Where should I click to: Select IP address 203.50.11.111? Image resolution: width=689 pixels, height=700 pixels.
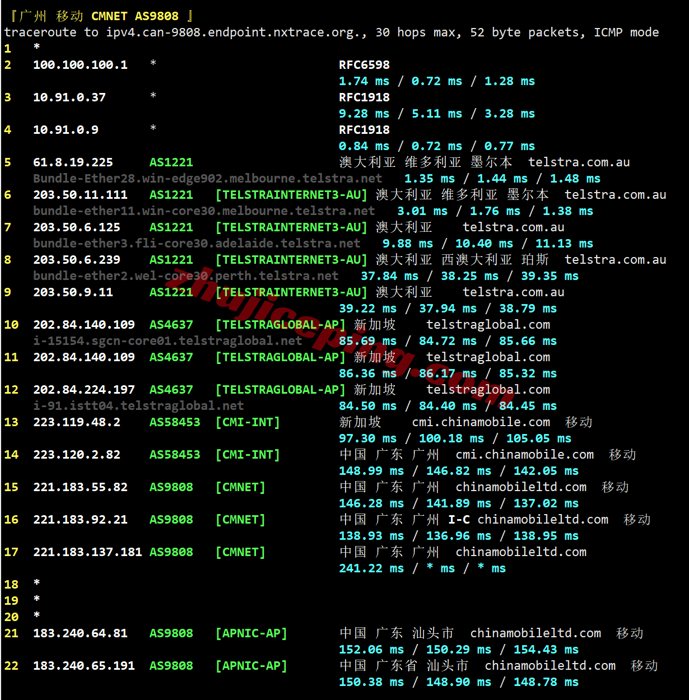point(80,195)
